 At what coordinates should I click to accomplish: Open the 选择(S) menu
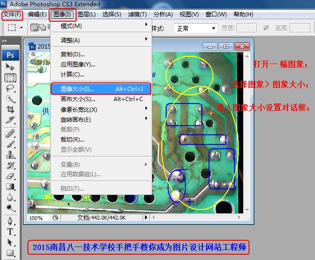tap(112, 14)
